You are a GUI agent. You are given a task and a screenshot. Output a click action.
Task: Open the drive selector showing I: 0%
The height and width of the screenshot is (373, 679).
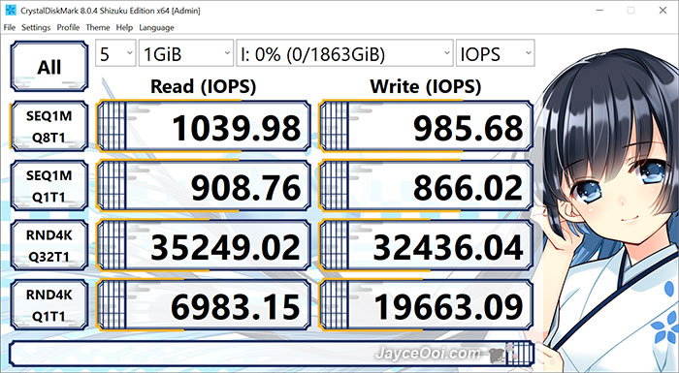[344, 53]
